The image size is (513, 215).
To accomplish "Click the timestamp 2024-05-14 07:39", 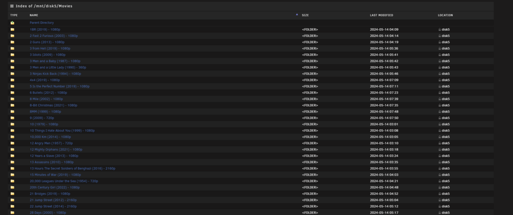I will 384,99.
